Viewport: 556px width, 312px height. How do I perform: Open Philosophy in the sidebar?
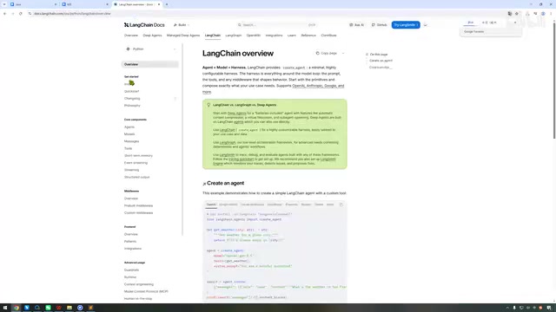point(132,106)
